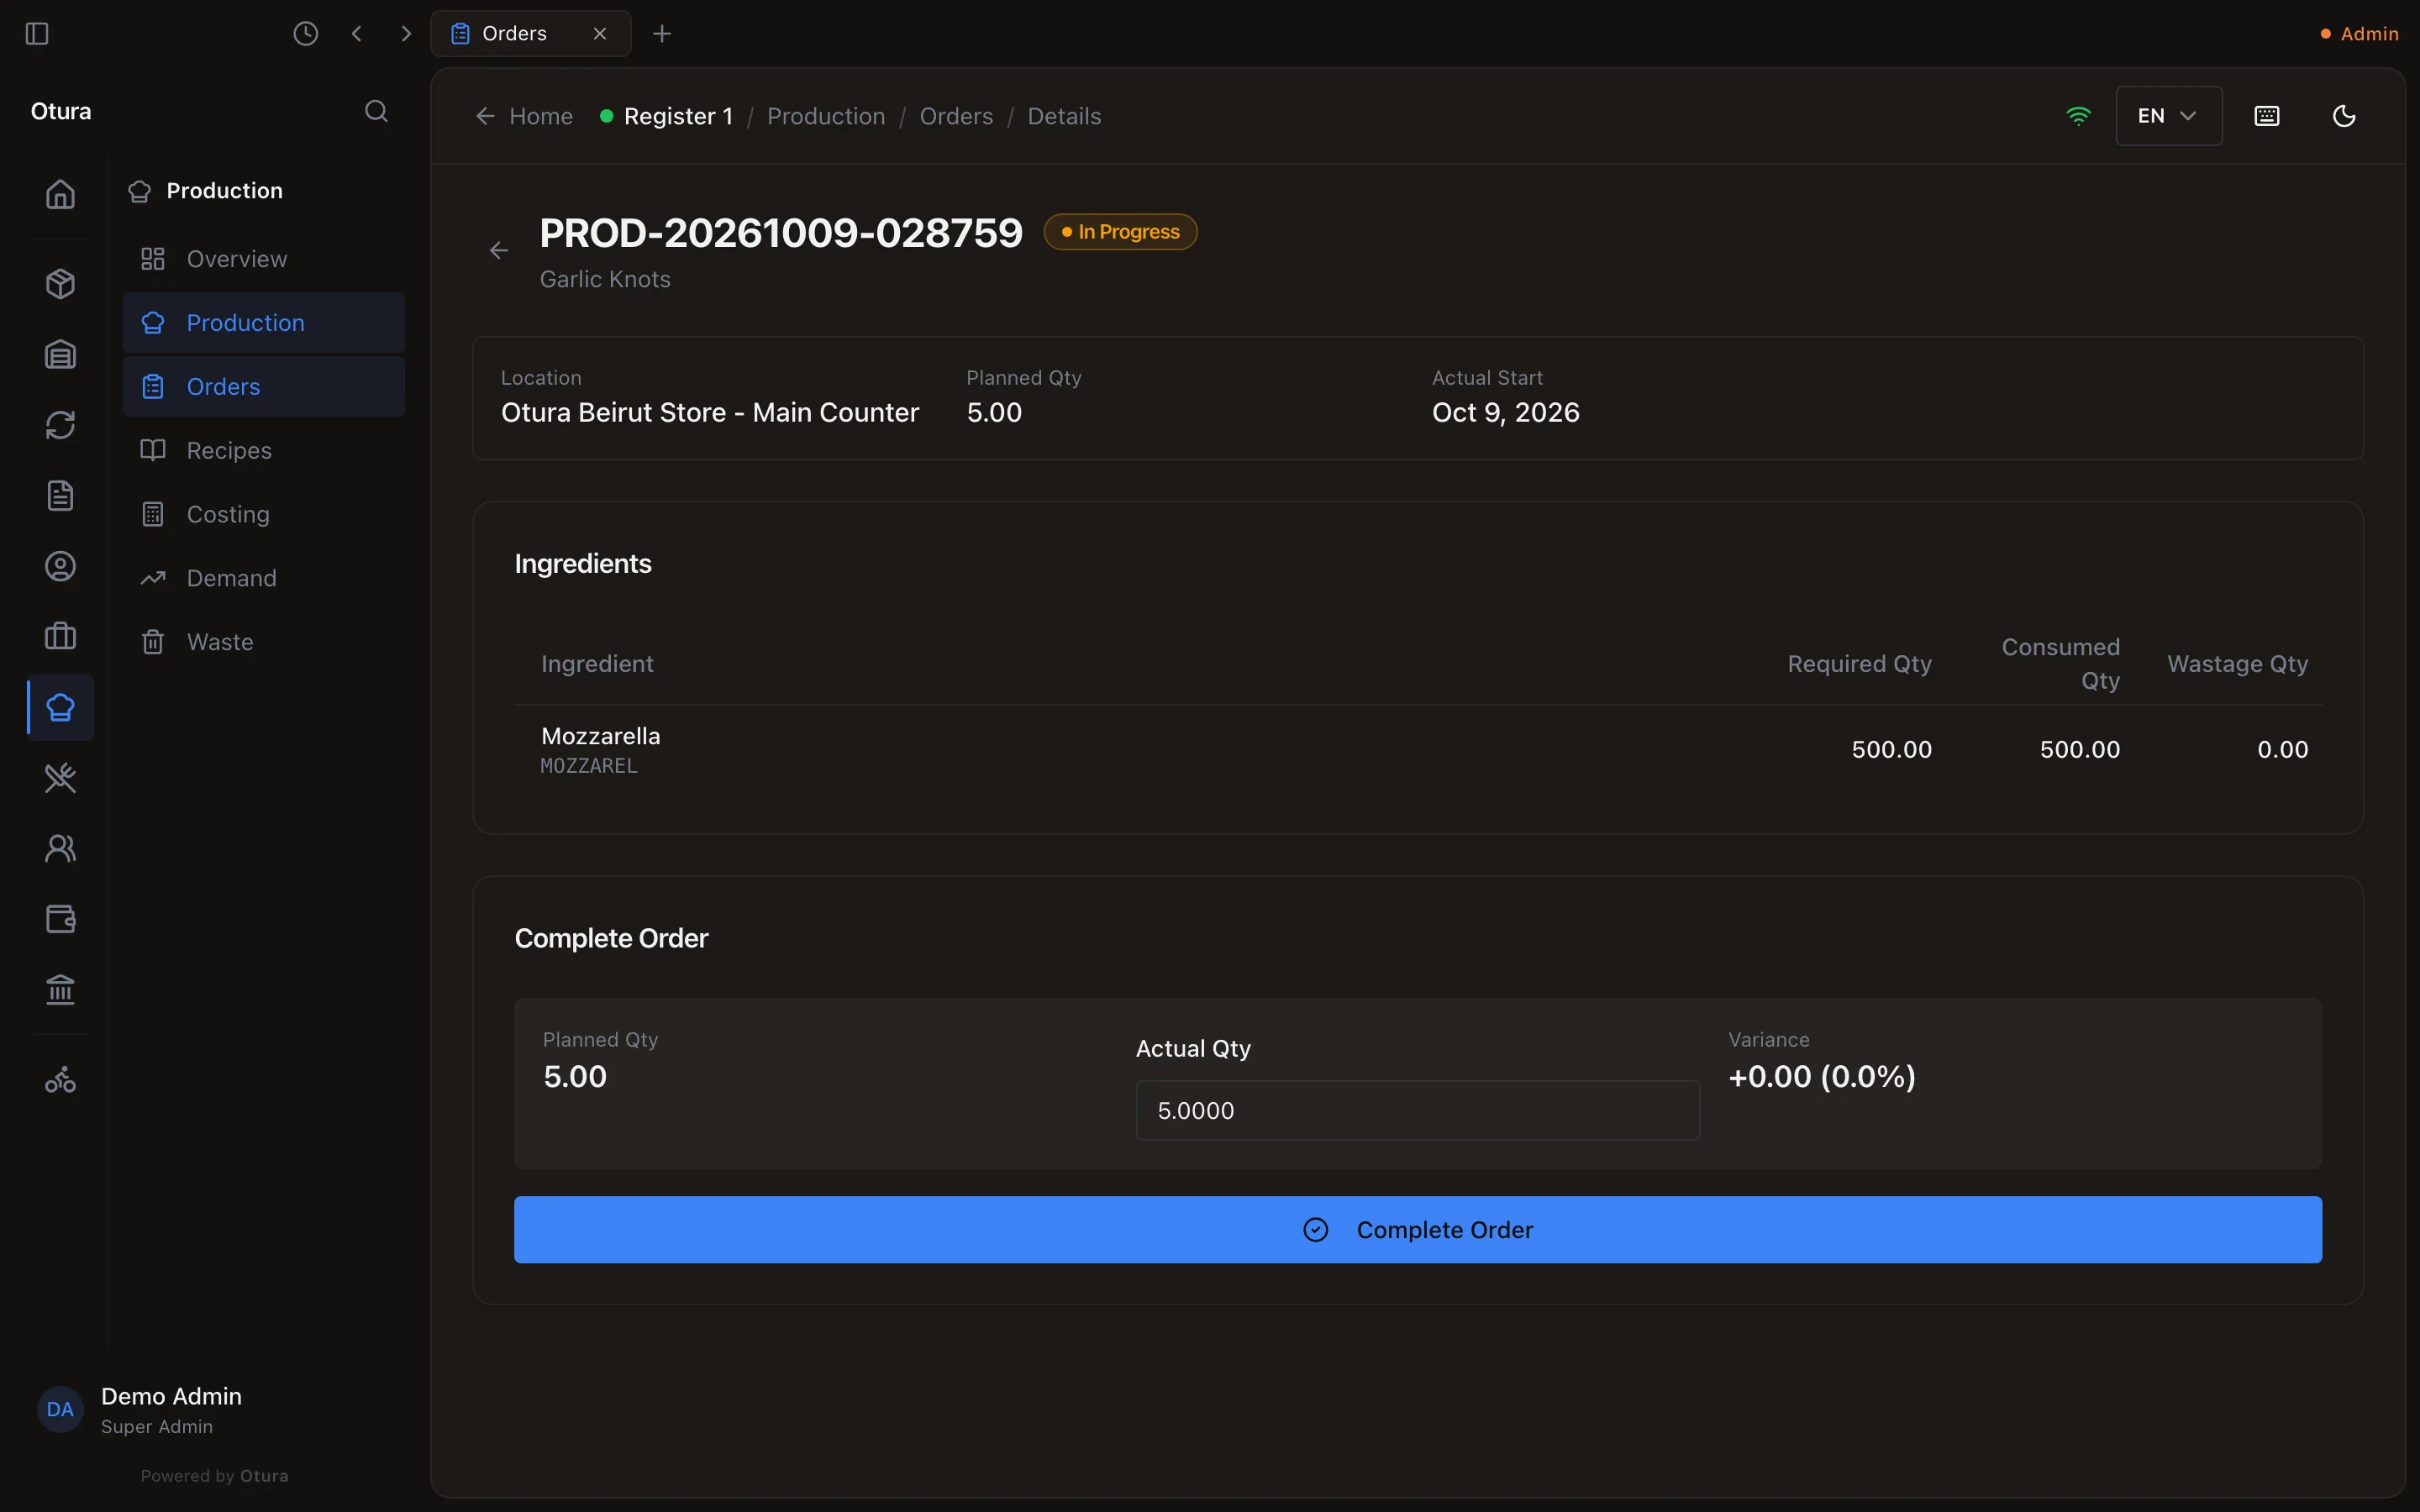Open the crossed utensils icon in the rail
The width and height of the screenshot is (2420, 1512).
pyautogui.click(x=60, y=777)
